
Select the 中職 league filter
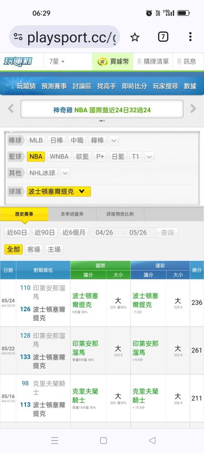click(x=77, y=140)
